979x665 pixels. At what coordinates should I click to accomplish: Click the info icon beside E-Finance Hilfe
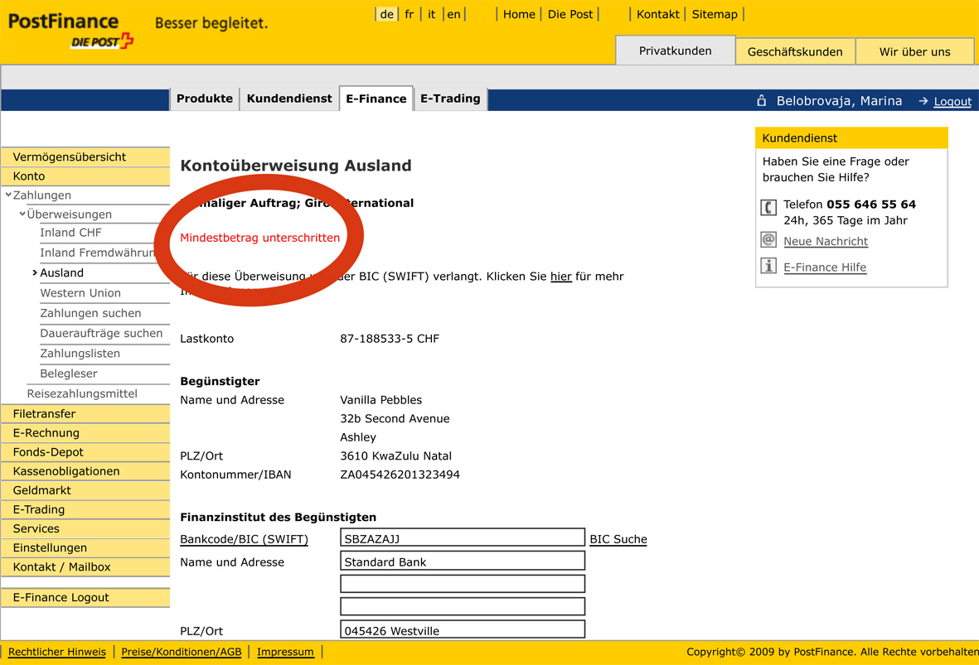point(768,266)
